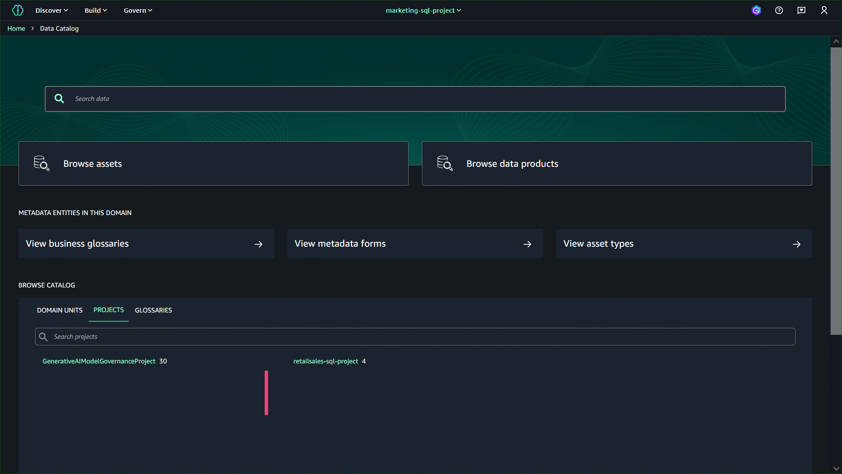Open the Amazon Q assistant icon

click(756, 10)
